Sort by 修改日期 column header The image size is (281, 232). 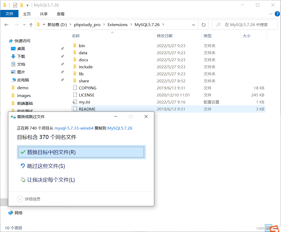165,36
